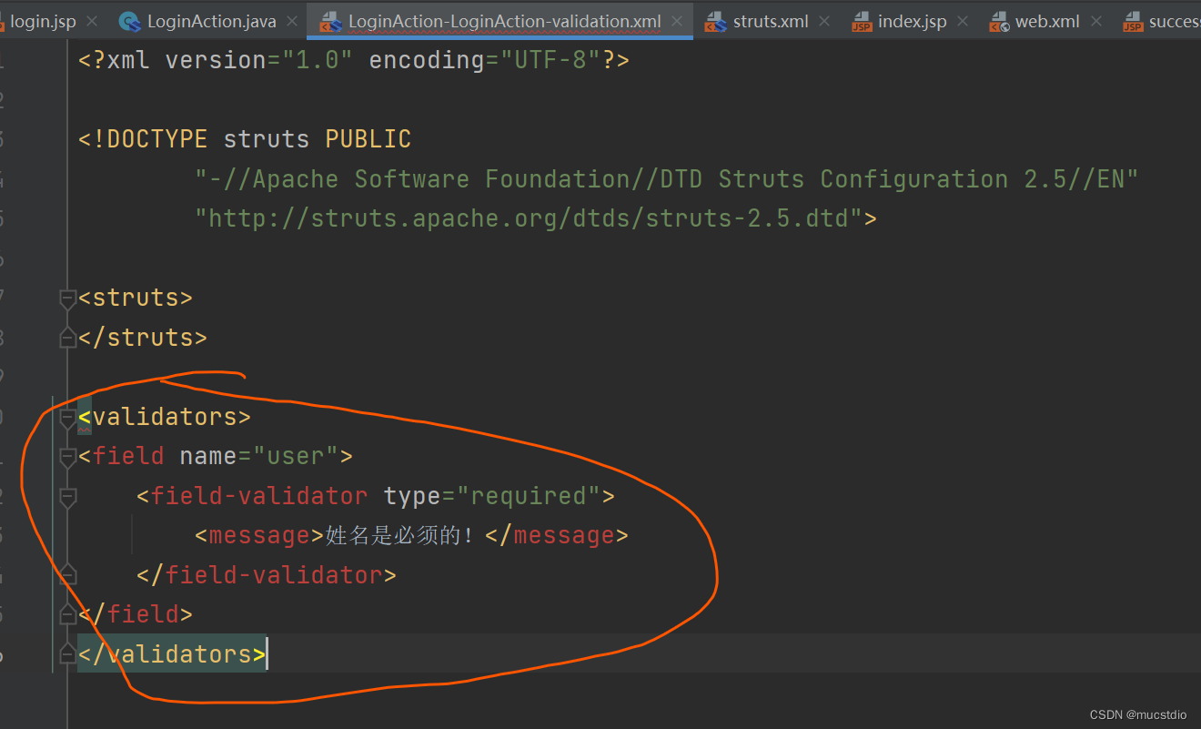This screenshot has height=729, width=1201.
Task: Click the Struts file icon on struts.xml tab
Action: point(715,20)
